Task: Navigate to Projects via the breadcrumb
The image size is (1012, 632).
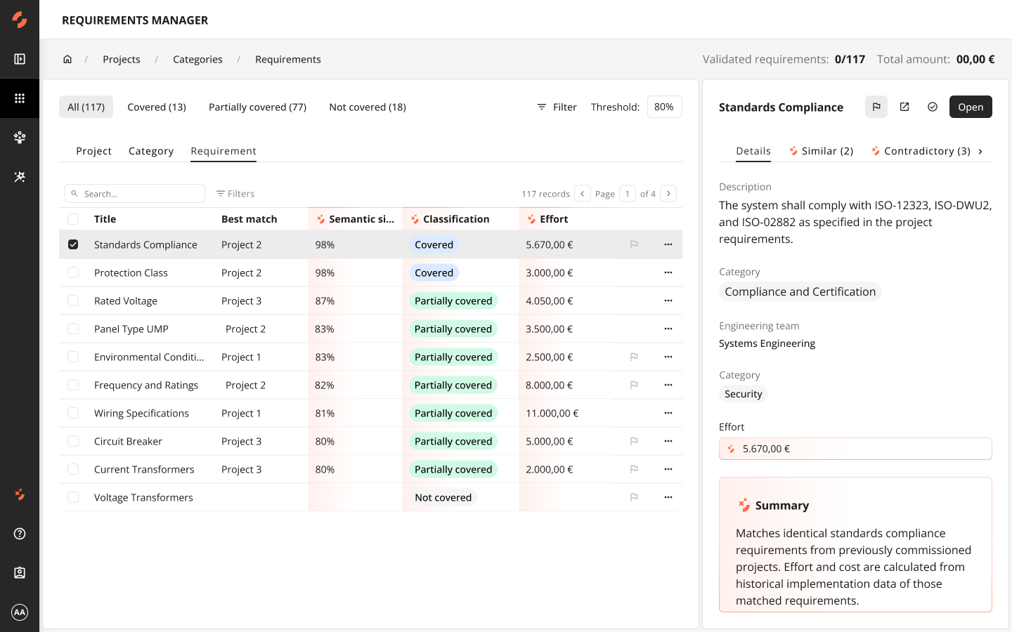Action: [121, 59]
